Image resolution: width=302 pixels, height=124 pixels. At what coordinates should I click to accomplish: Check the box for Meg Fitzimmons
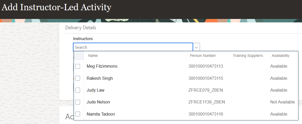click(x=78, y=66)
